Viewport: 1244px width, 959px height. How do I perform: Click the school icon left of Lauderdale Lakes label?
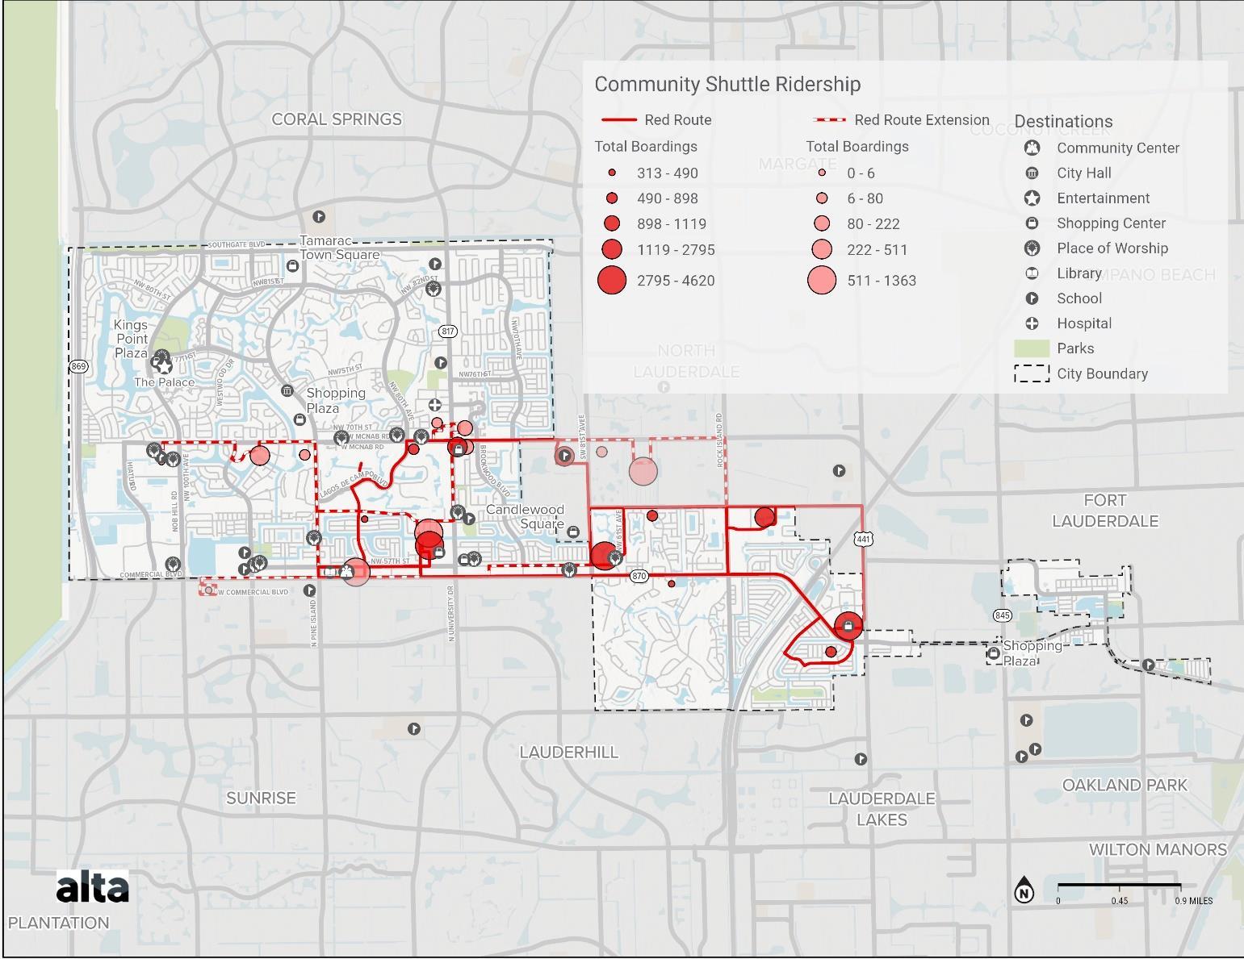pyautogui.click(x=861, y=759)
